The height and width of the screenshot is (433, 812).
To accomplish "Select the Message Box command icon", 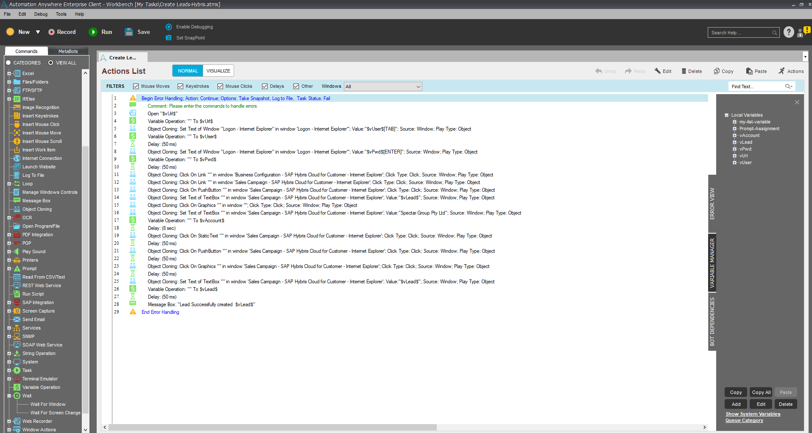I will coord(17,201).
